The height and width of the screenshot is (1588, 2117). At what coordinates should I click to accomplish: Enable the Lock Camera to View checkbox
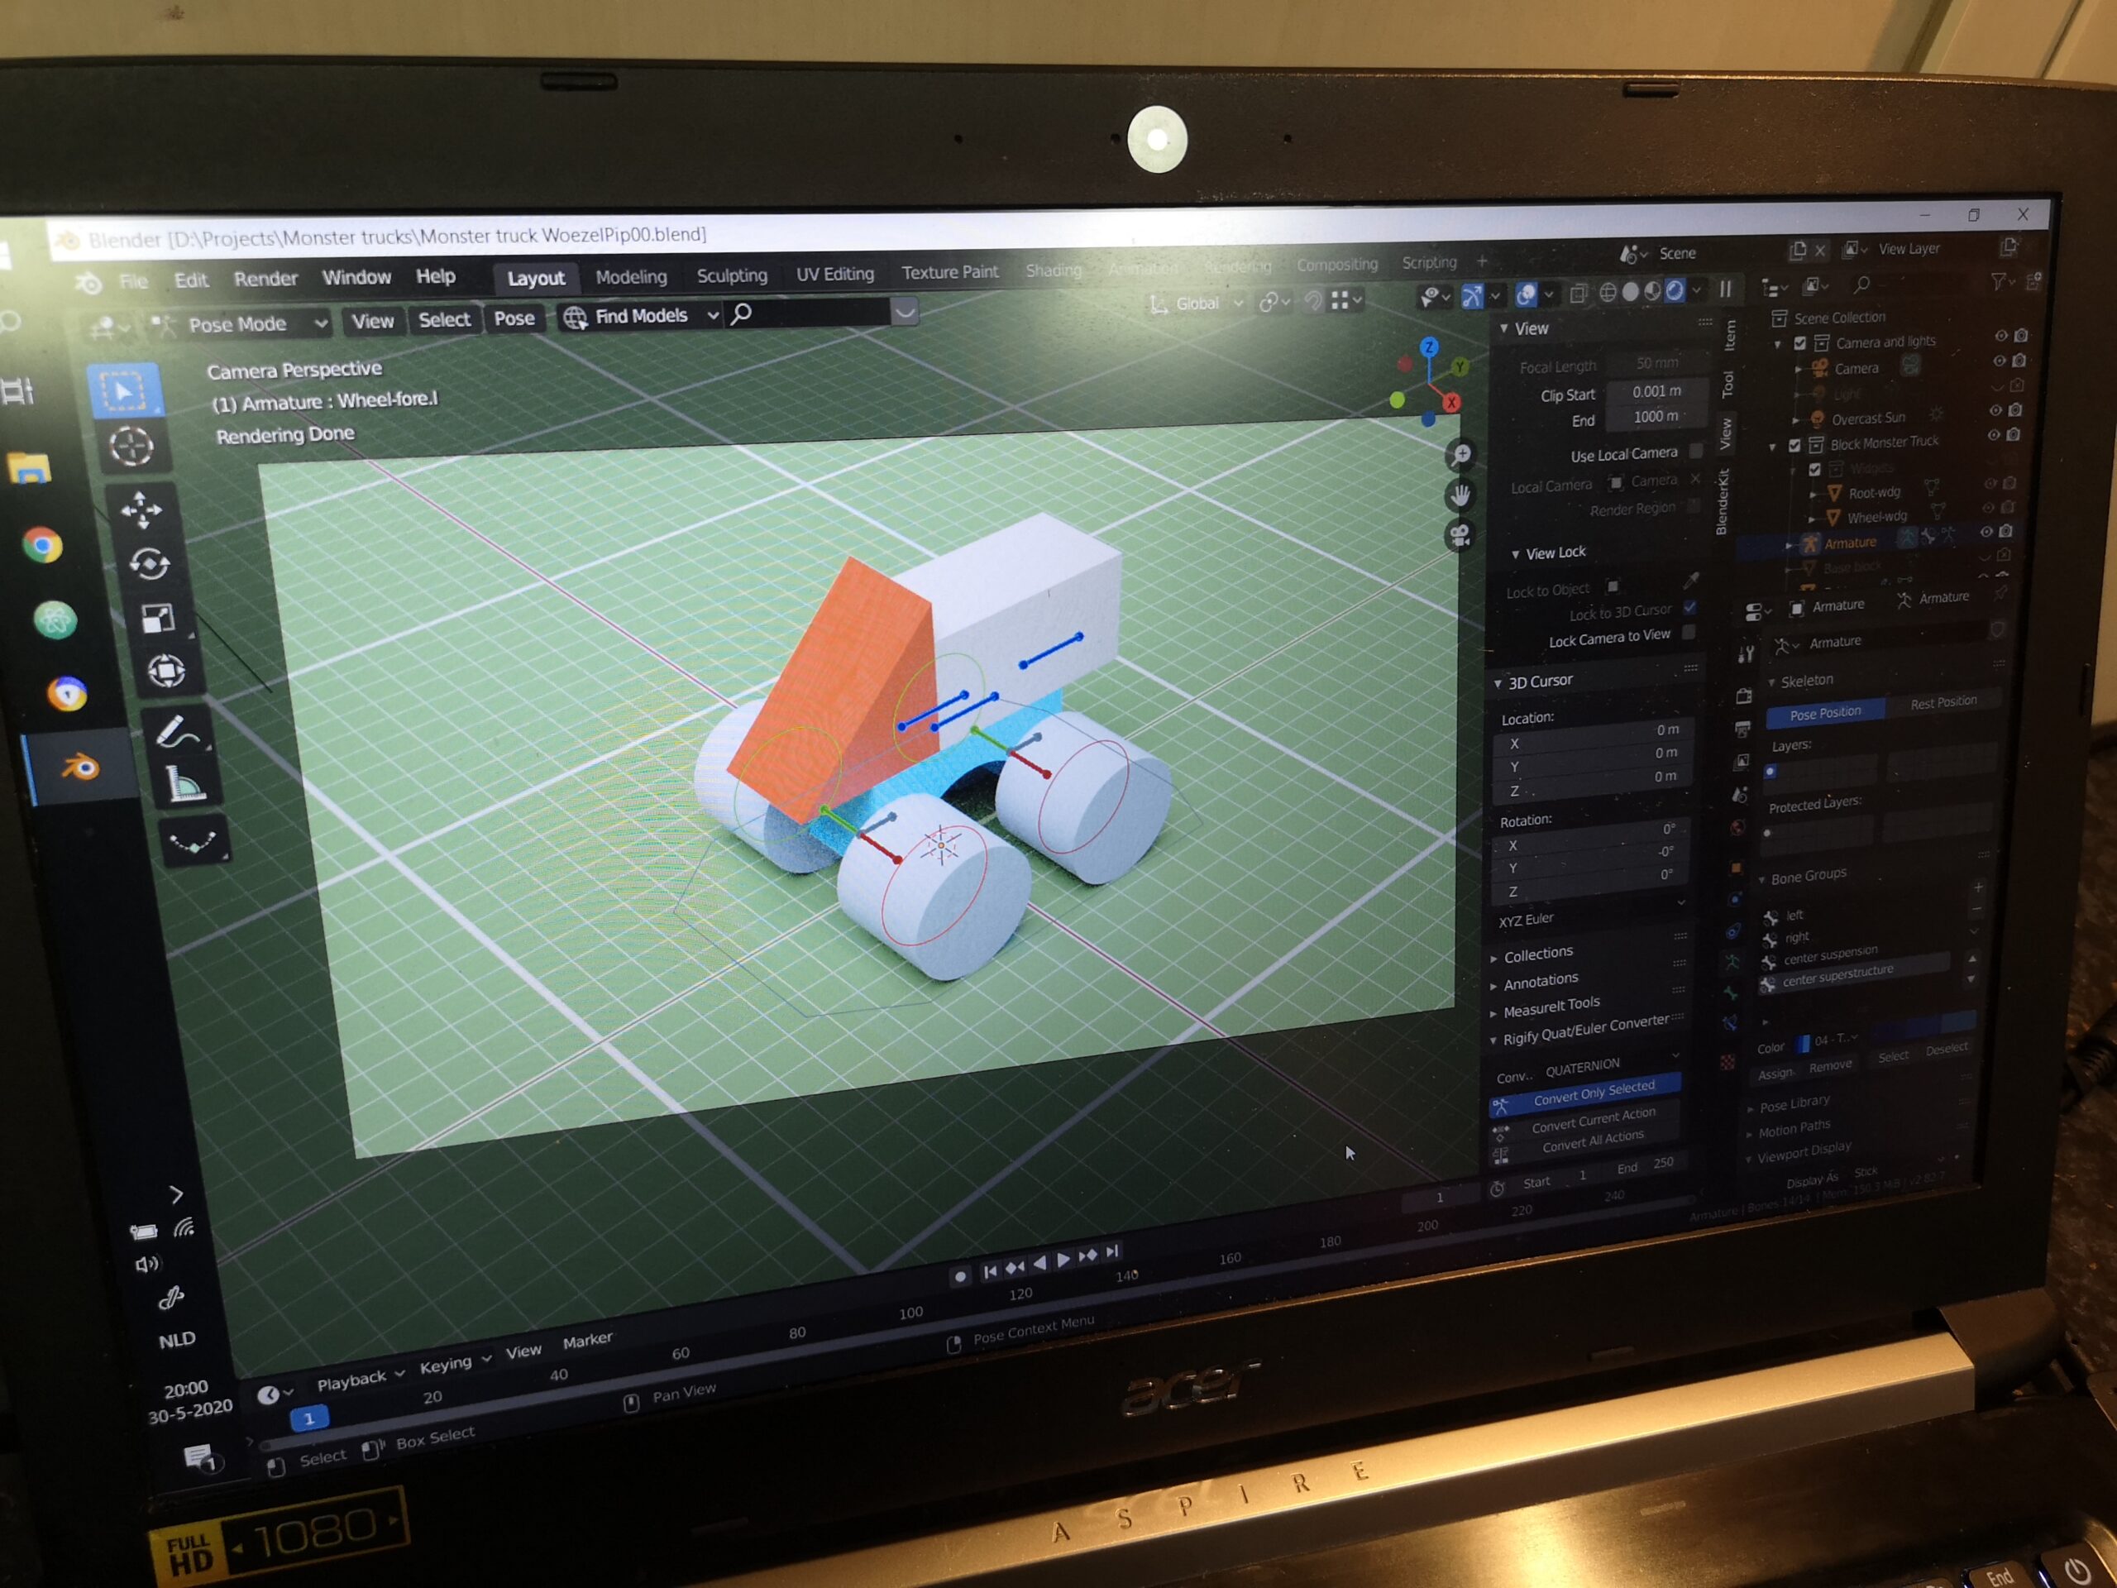click(x=1689, y=632)
